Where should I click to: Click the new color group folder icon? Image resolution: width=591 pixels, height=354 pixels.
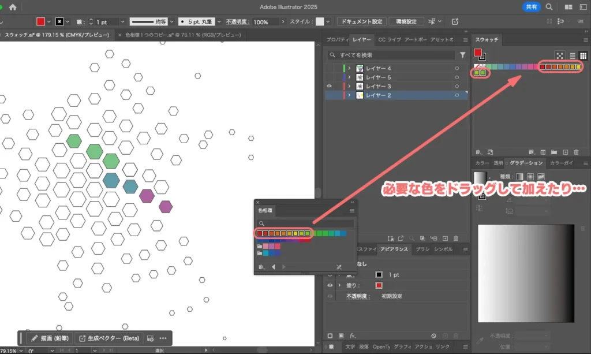pyautogui.click(x=555, y=152)
